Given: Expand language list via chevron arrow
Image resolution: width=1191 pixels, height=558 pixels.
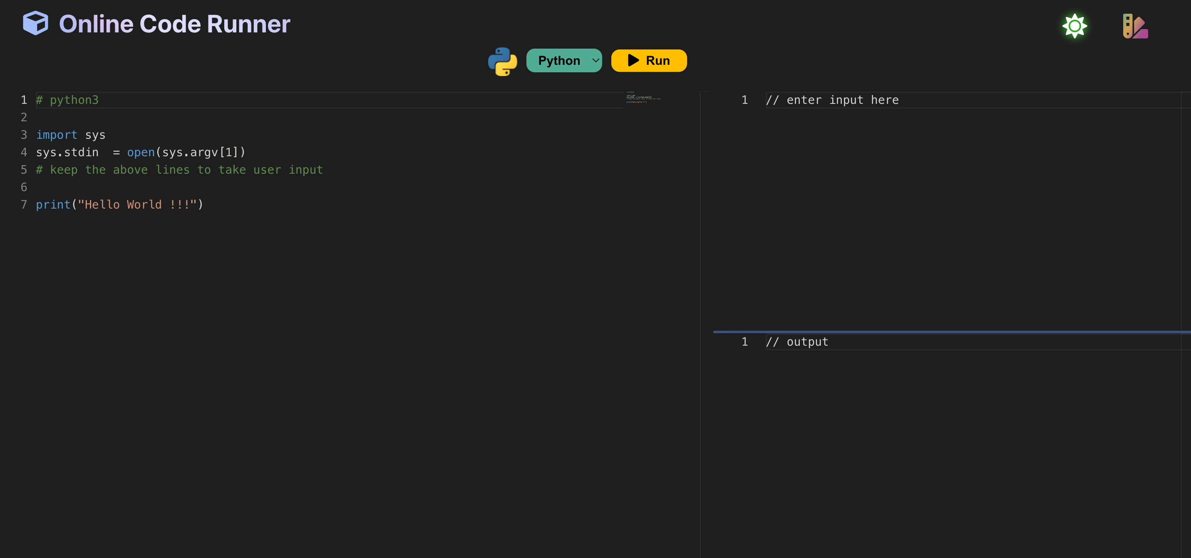Looking at the screenshot, I should point(595,61).
